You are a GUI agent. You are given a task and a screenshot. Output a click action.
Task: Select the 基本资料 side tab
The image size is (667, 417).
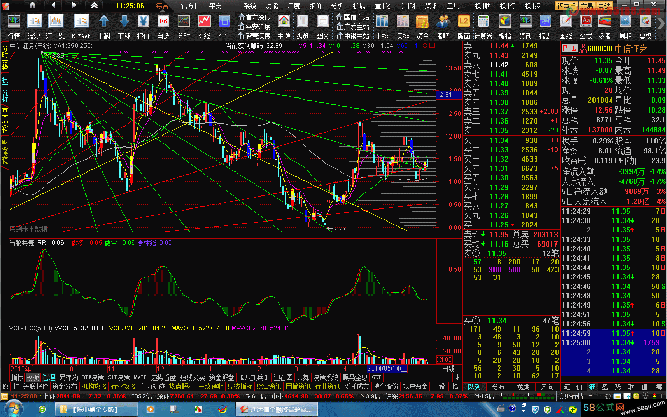point(5,120)
